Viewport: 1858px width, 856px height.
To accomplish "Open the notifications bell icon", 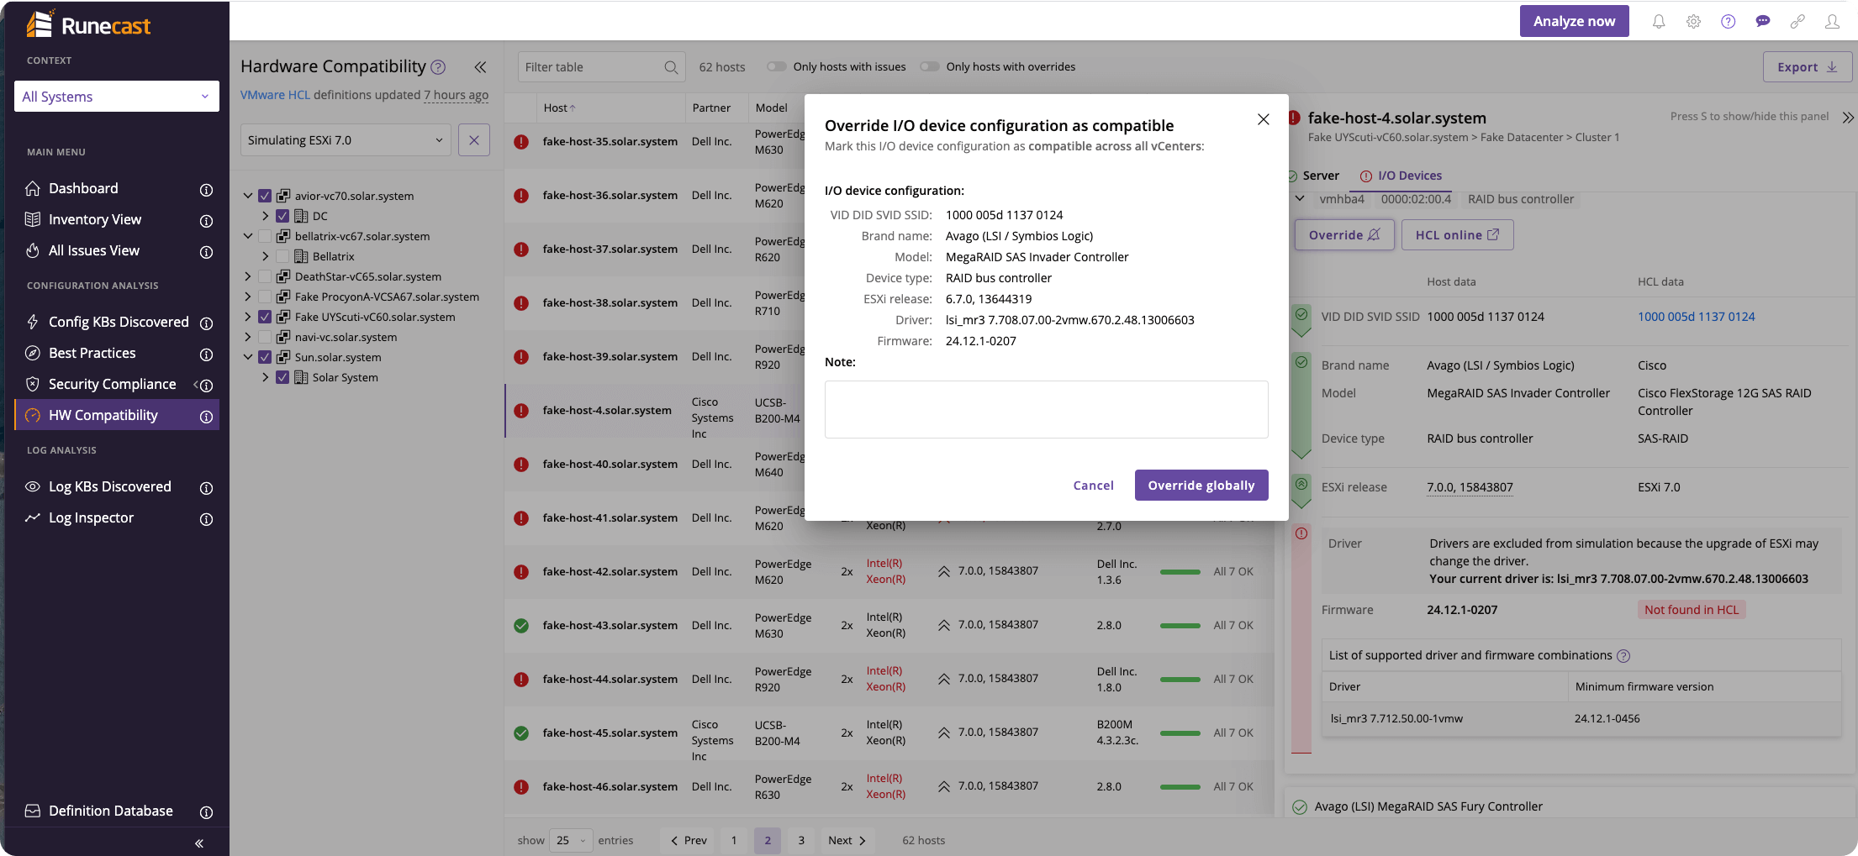I will coord(1658,22).
